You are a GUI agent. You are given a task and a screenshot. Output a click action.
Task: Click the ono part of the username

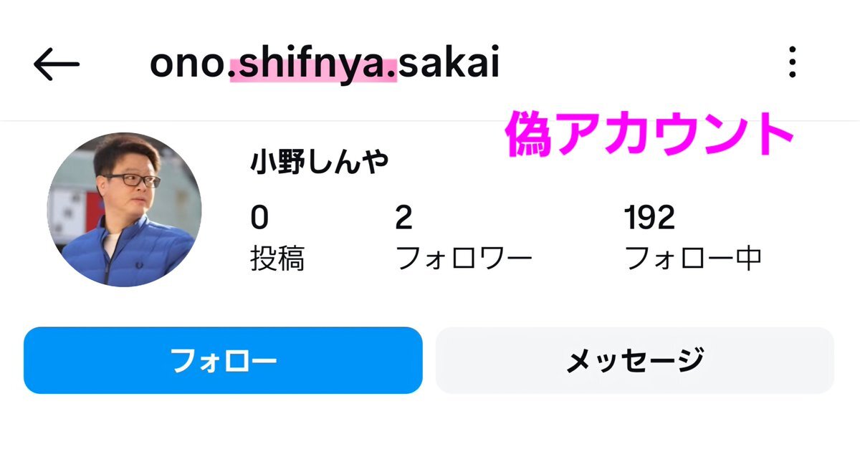pos(189,66)
